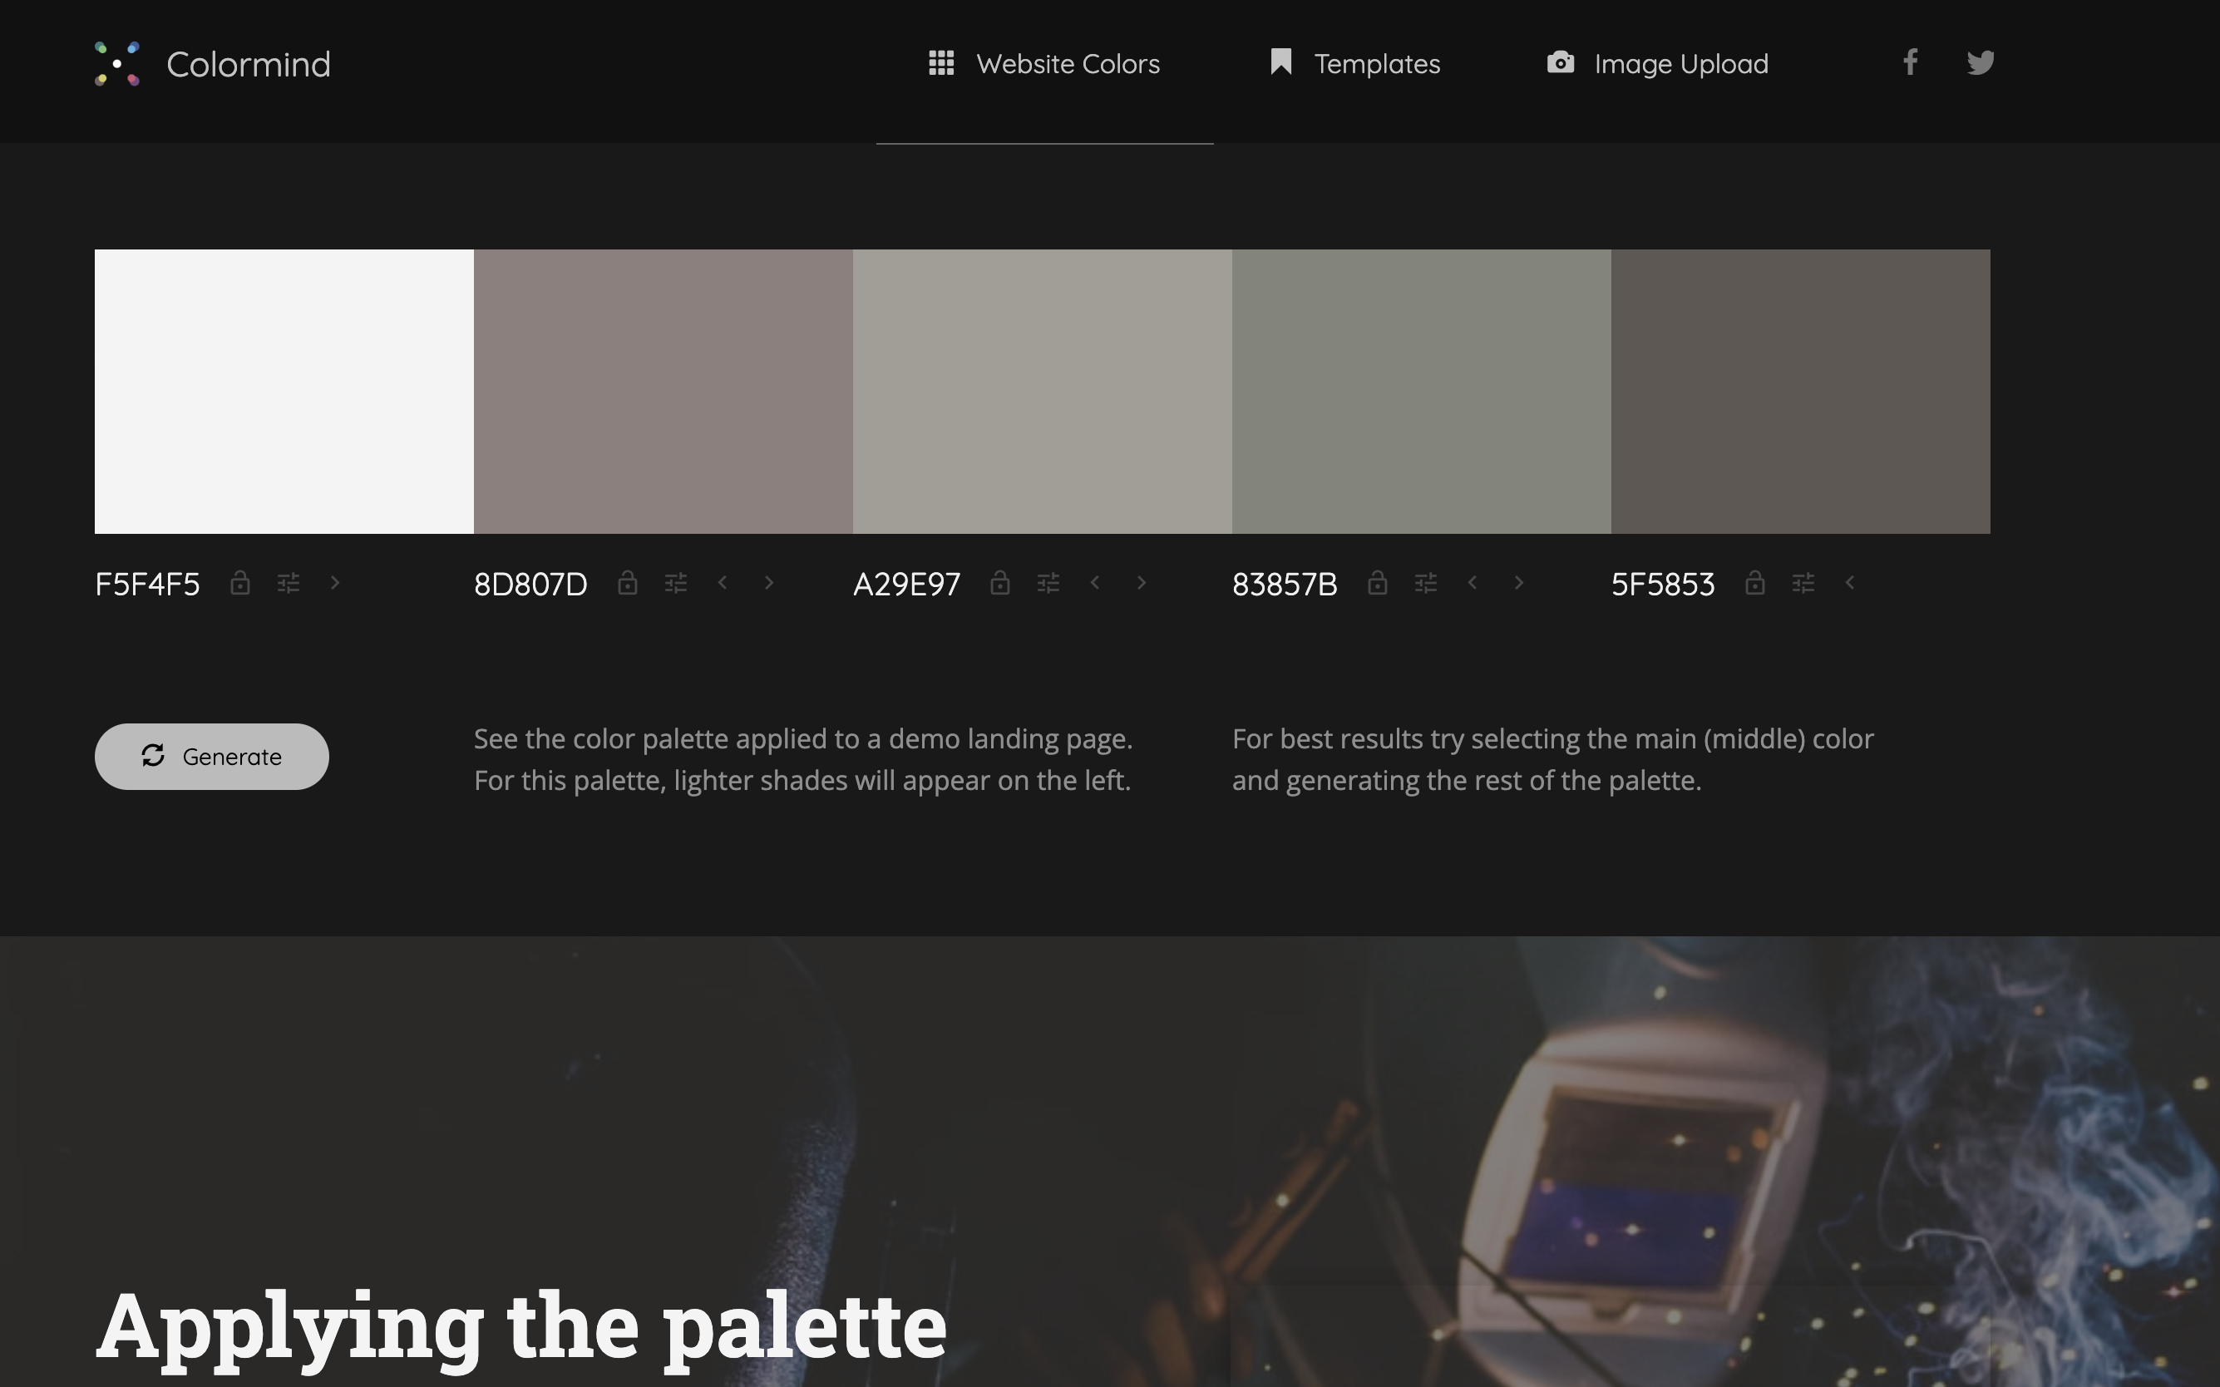Click the Generate button
Screen dimensions: 2220x1387
click(211, 756)
